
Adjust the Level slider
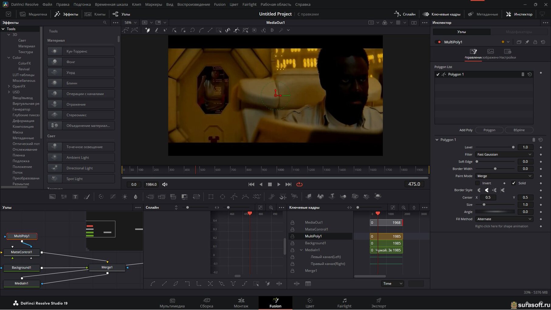coord(495,147)
